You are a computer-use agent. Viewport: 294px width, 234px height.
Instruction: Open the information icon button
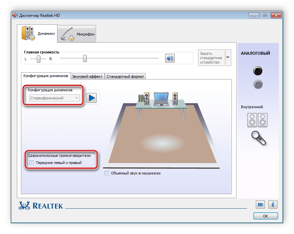[273, 205]
